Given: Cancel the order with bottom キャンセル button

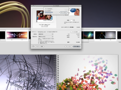Looking at the screenshot, I should [x=68, y=46].
